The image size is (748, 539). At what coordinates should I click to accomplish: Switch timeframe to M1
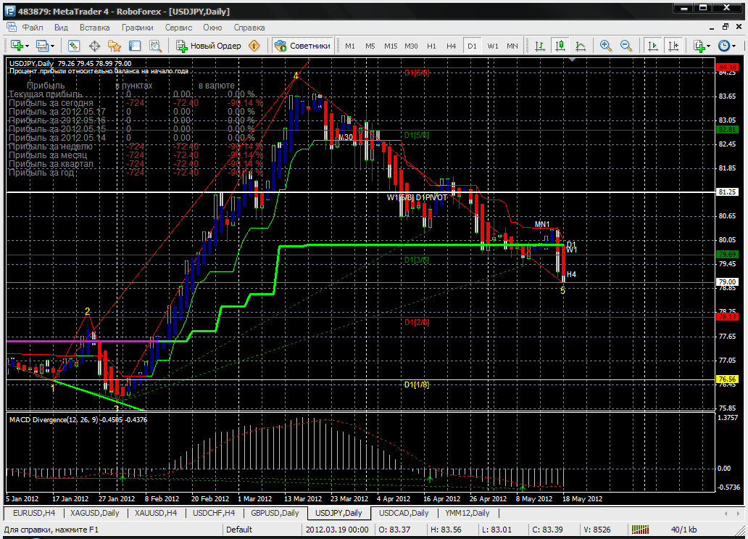click(x=350, y=46)
